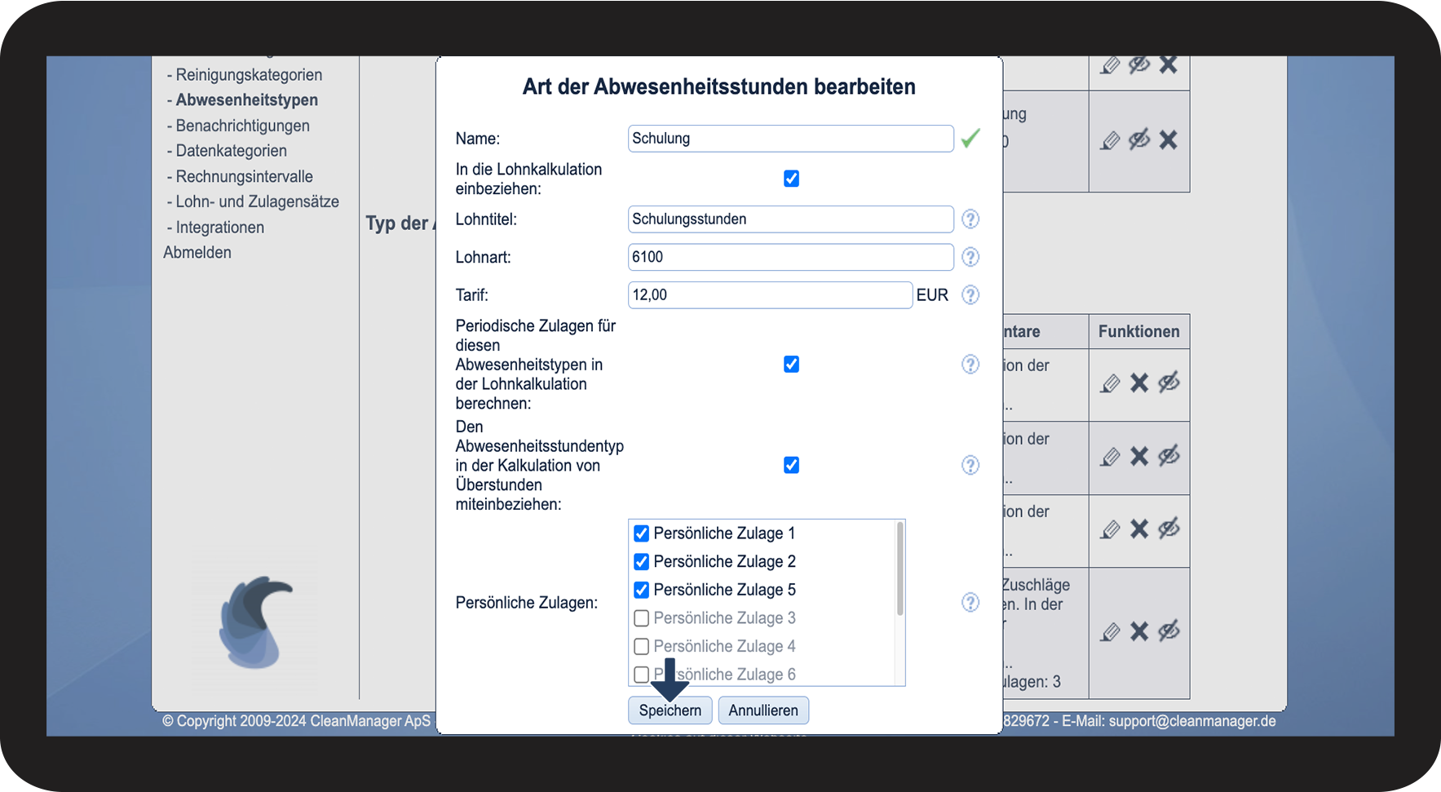Screen dimensions: 1441x792
Task: Check Persönliche Zulage 6
Action: (x=642, y=675)
